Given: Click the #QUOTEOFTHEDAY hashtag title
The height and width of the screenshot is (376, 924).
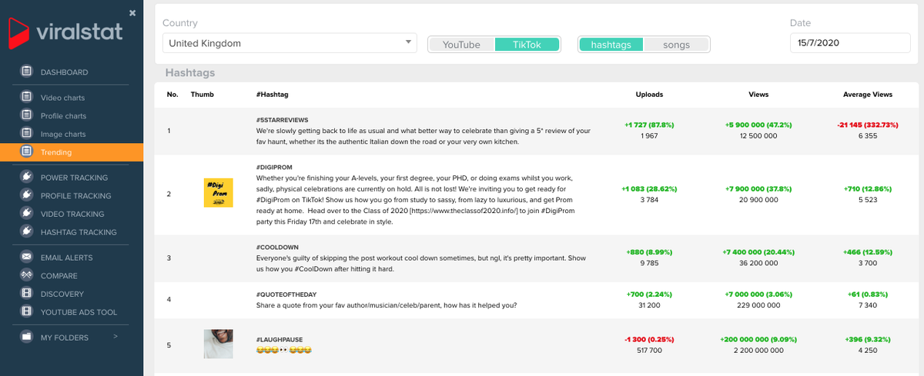Looking at the screenshot, I should (286, 294).
